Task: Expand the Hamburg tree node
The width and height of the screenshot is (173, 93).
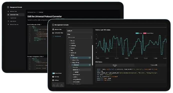Action: coord(70,46)
